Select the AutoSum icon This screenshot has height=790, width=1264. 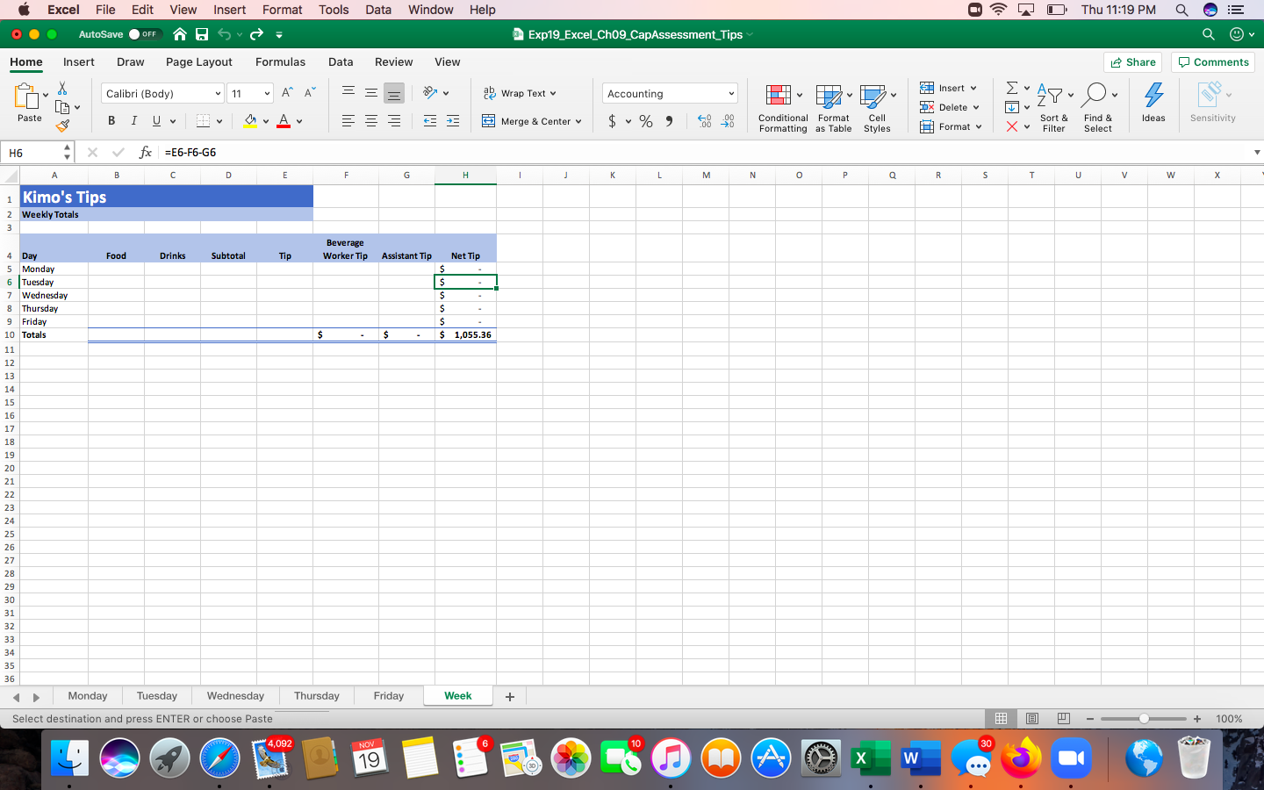(x=1011, y=88)
